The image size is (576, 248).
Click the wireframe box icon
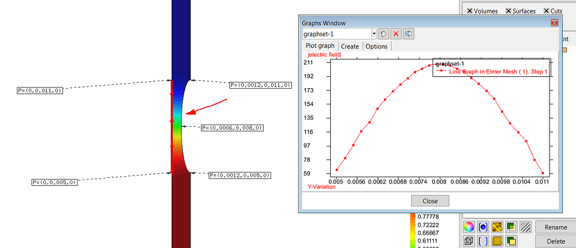coord(469,241)
